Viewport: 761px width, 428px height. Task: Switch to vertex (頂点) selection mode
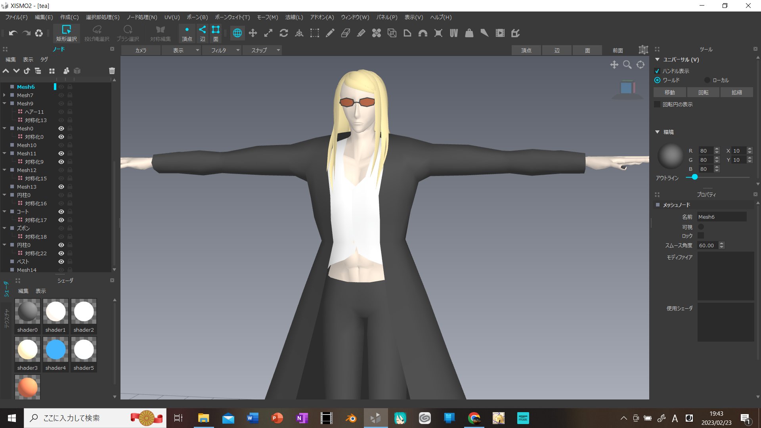click(x=187, y=33)
